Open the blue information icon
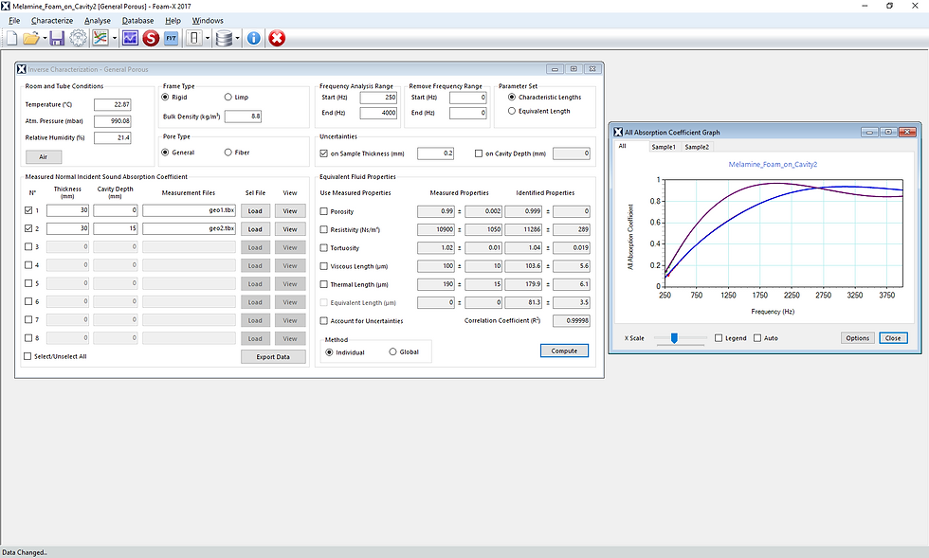This screenshot has width=929, height=558. (x=254, y=39)
